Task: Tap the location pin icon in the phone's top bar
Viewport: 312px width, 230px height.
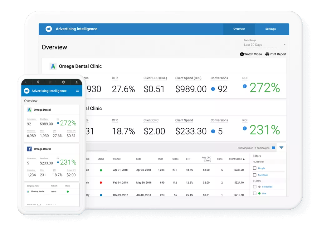Action: [38, 82]
